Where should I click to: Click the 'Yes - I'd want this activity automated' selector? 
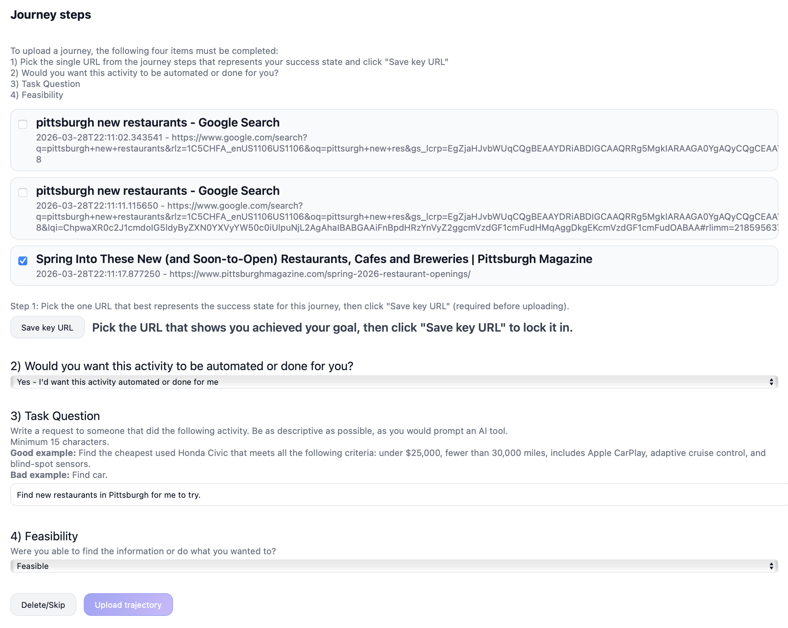pos(118,381)
